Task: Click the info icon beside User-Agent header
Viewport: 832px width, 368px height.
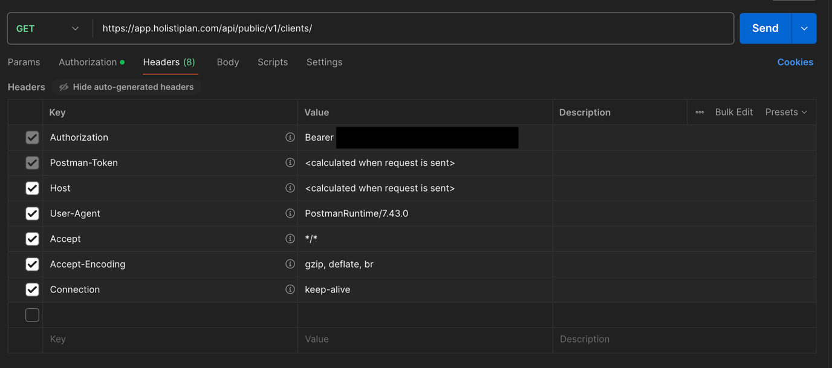Action: tap(290, 213)
